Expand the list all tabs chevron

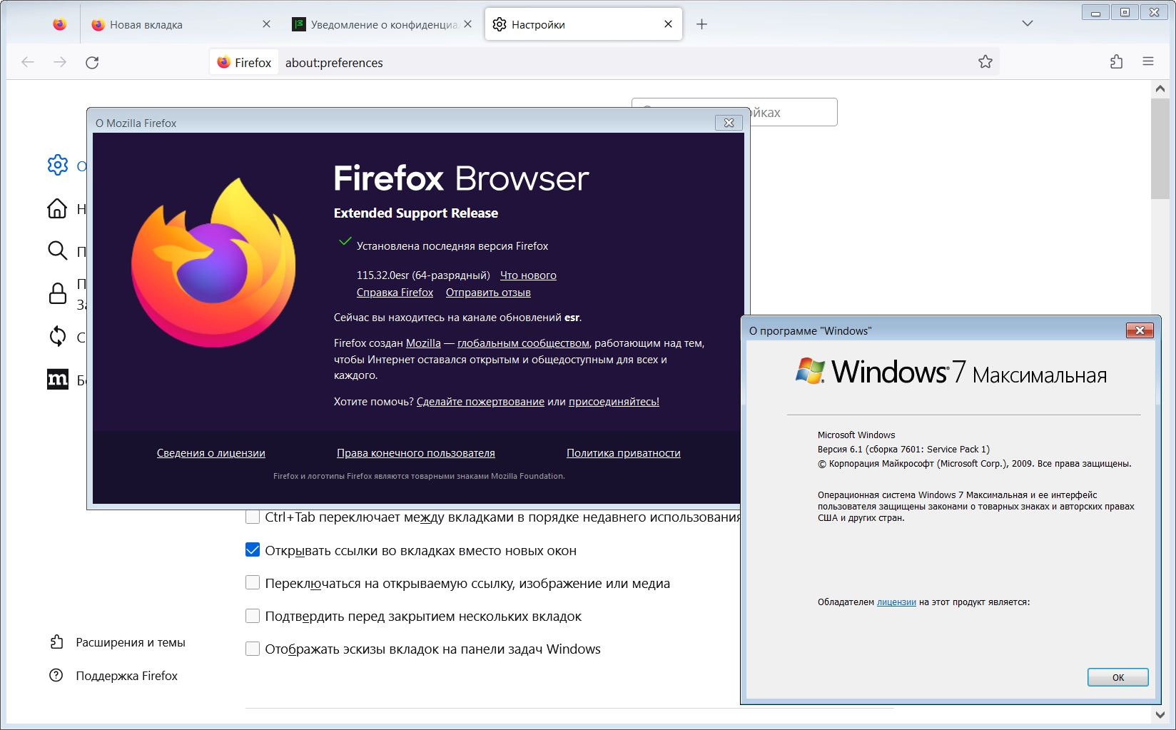click(1028, 24)
